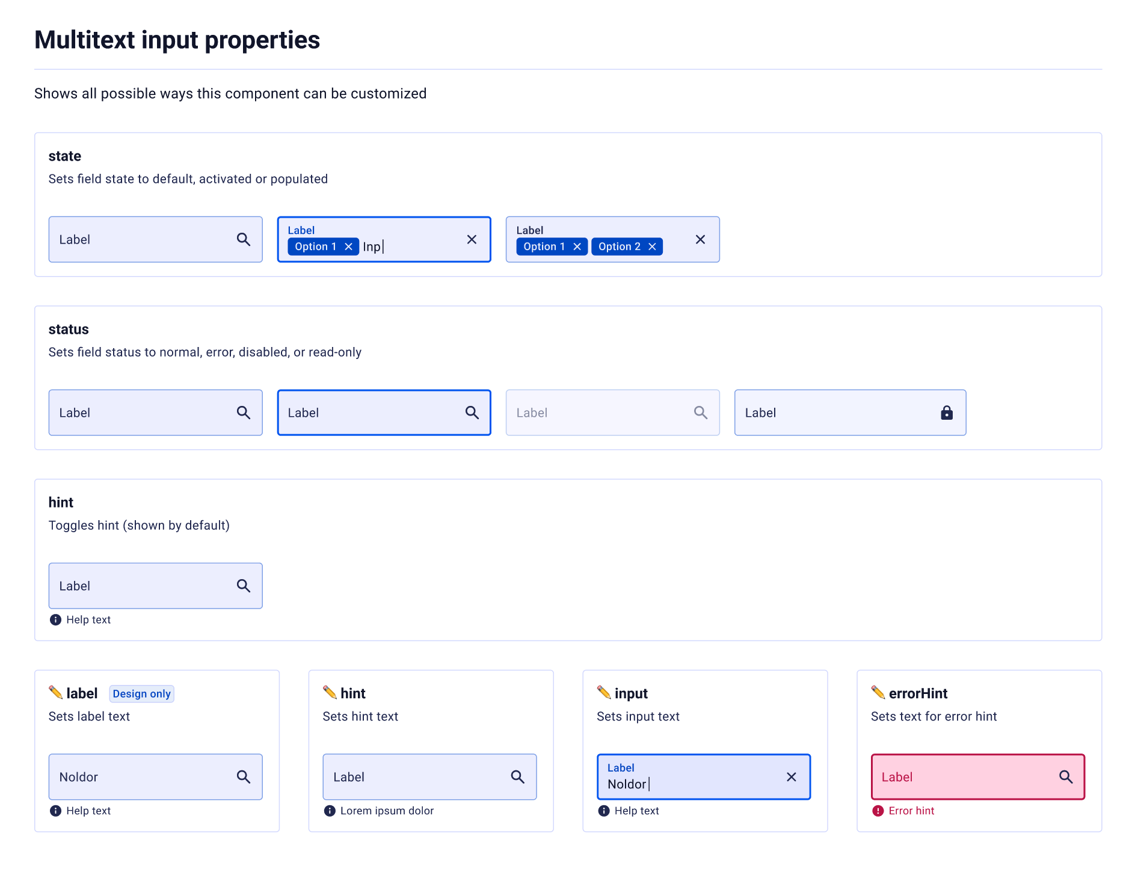Clear the activated field containing 'Inp' text
Screen dimensions: 1138x884
point(472,239)
